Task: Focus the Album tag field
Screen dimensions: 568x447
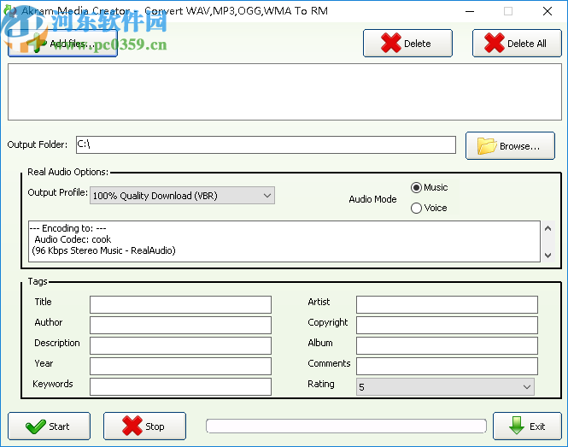Action: coord(447,346)
